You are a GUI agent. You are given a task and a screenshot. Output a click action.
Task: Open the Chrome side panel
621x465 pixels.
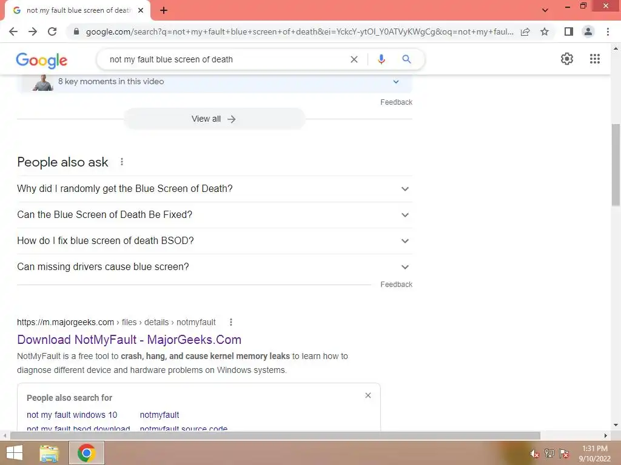point(569,31)
